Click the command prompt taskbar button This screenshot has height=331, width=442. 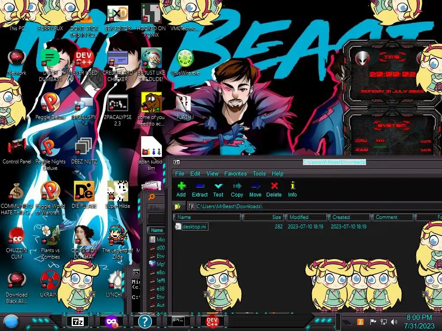click(178, 321)
